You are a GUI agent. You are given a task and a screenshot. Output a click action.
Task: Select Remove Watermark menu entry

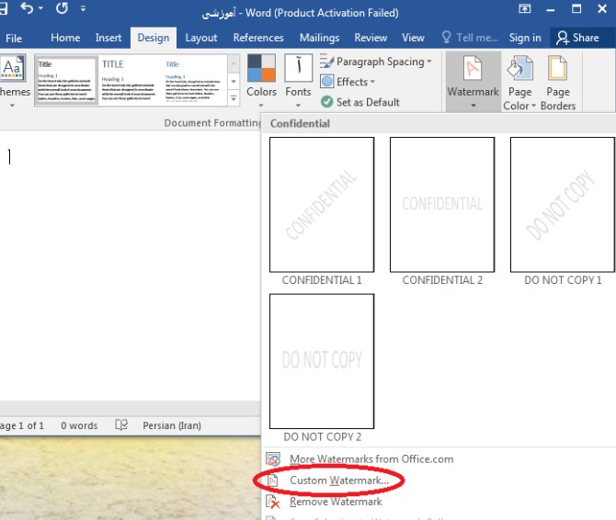[x=335, y=502]
